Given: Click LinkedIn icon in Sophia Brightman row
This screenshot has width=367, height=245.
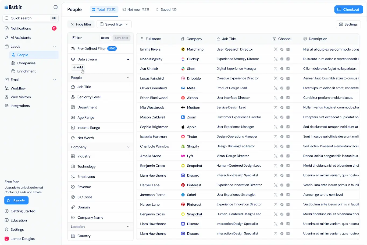Looking at the screenshot, I should [288, 127].
